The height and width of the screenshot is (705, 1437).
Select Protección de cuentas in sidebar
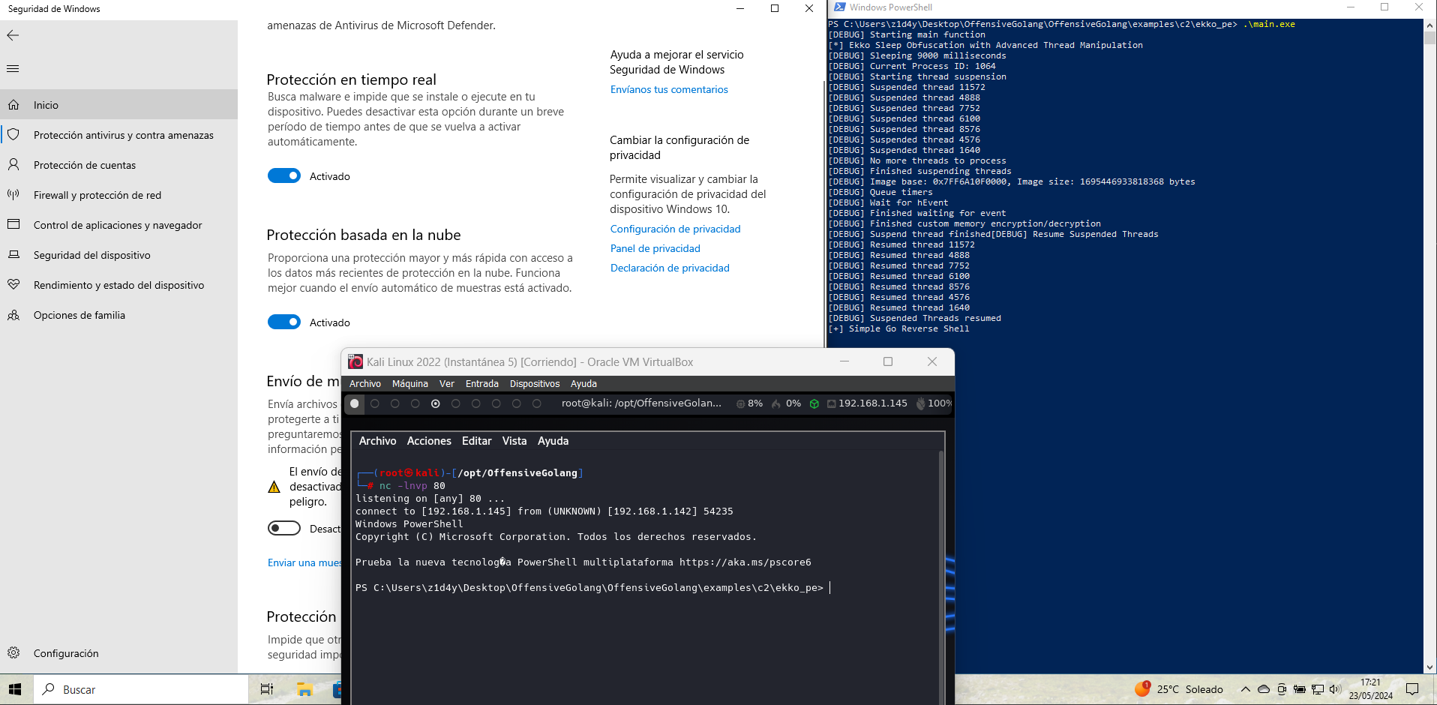pyautogui.click(x=118, y=165)
